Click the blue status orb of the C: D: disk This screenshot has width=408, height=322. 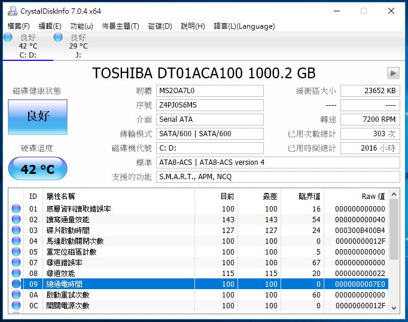[x=8, y=38]
